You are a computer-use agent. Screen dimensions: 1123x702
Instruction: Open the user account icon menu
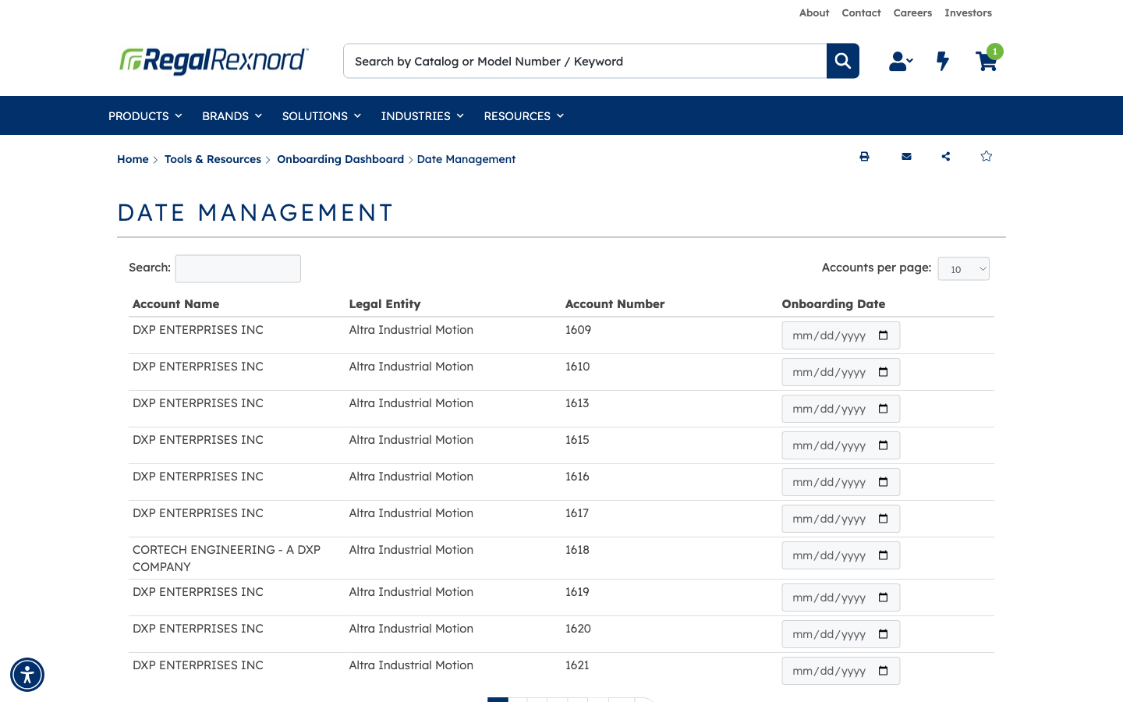(x=901, y=61)
